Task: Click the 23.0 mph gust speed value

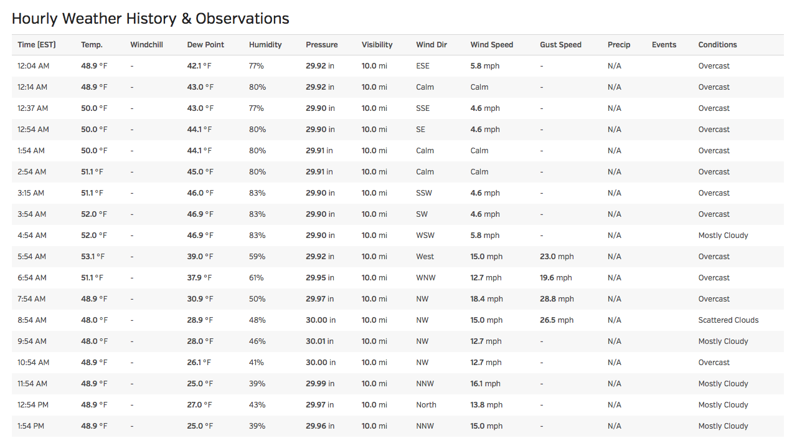Action: tap(557, 257)
